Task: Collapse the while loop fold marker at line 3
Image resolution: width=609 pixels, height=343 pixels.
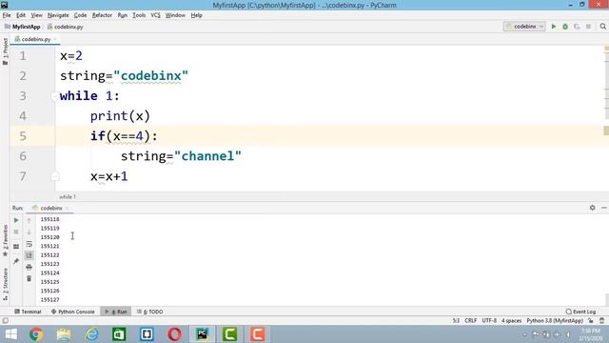Action: 54,95
